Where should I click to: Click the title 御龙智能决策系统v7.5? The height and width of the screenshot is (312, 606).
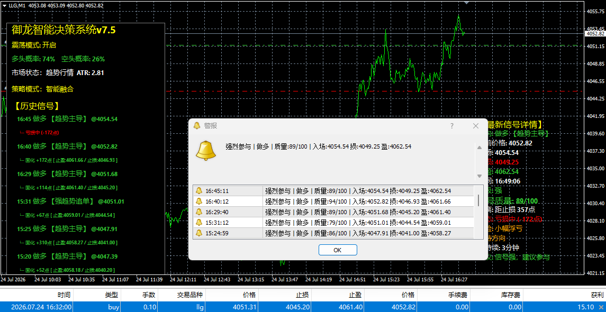[64, 30]
